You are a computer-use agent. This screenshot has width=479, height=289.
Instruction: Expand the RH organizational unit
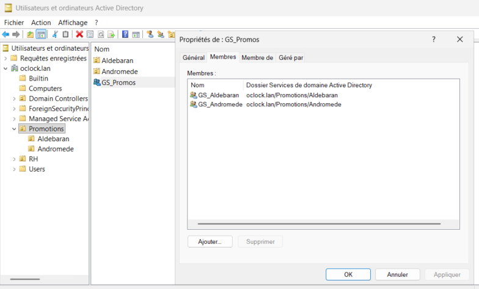pos(14,159)
